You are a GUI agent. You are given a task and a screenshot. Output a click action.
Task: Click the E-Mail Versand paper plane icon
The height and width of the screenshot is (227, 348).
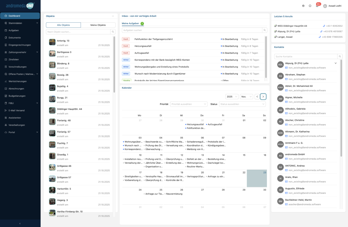[x=6, y=111]
